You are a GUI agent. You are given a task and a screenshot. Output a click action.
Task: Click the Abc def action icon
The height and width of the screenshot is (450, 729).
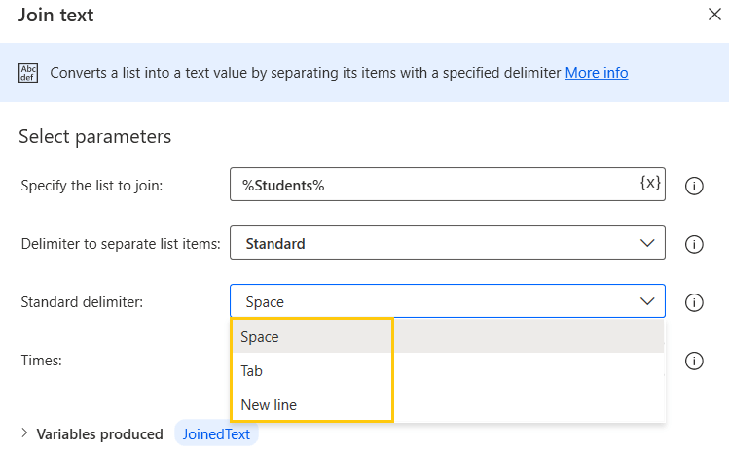[28, 73]
